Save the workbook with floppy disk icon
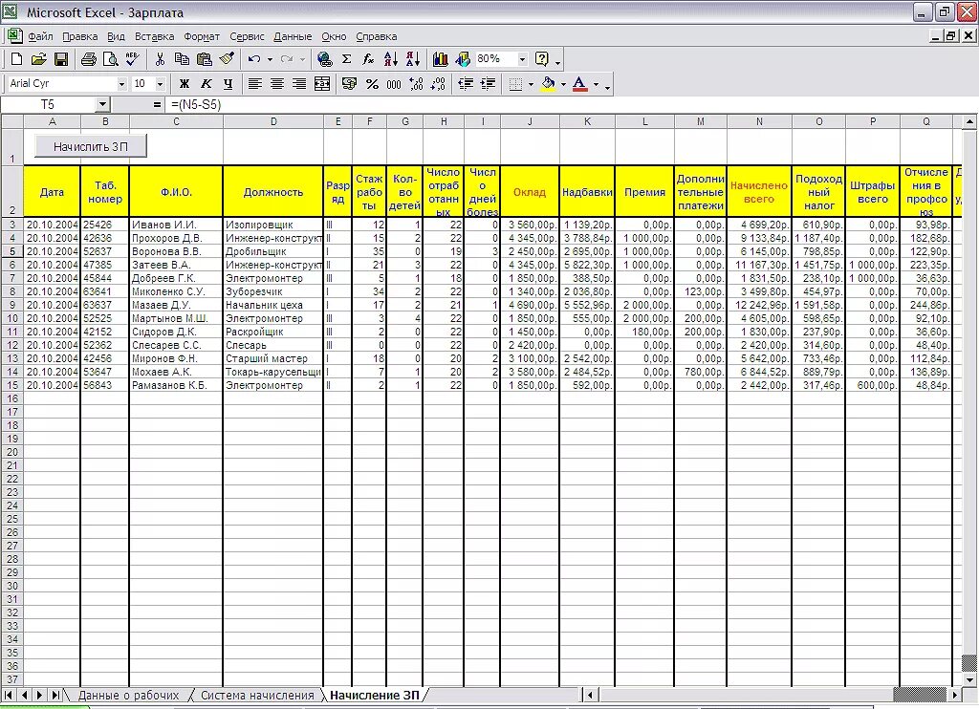The width and height of the screenshot is (979, 709). click(60, 59)
